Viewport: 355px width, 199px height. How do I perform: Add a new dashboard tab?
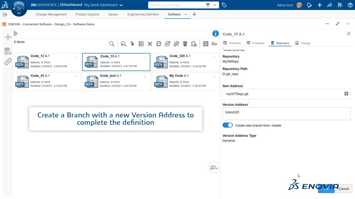click(194, 14)
